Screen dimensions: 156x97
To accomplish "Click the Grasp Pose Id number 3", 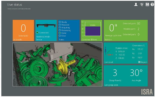I will (x=115, y=73).
